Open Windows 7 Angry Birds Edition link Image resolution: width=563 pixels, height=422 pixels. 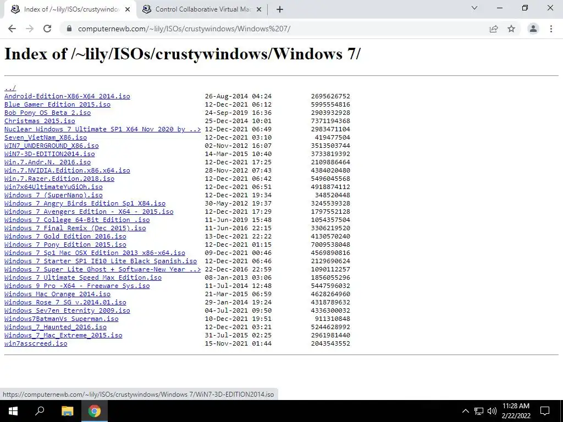pyautogui.click(x=85, y=203)
